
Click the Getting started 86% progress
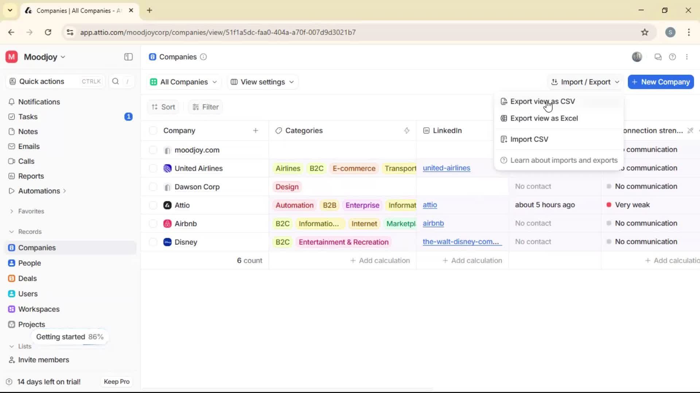click(x=70, y=337)
